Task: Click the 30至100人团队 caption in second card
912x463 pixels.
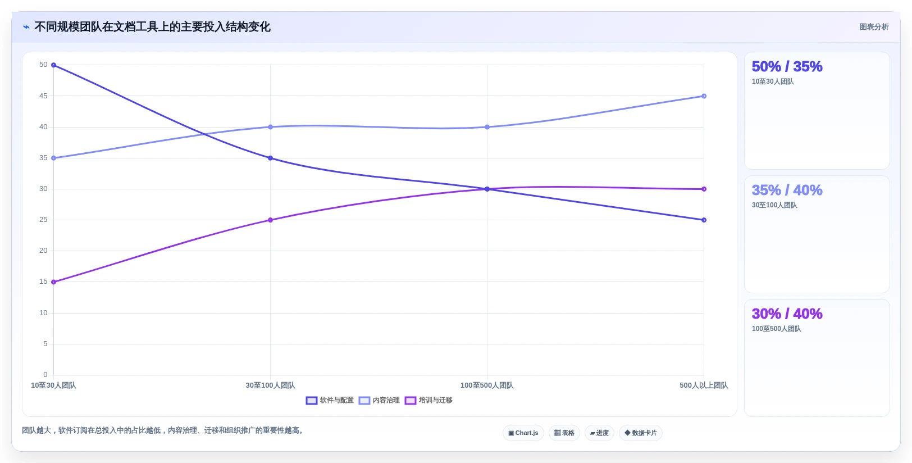Action: click(774, 205)
